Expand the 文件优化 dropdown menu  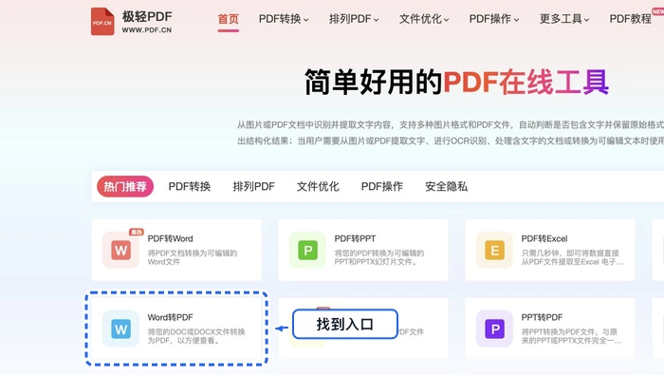point(424,19)
